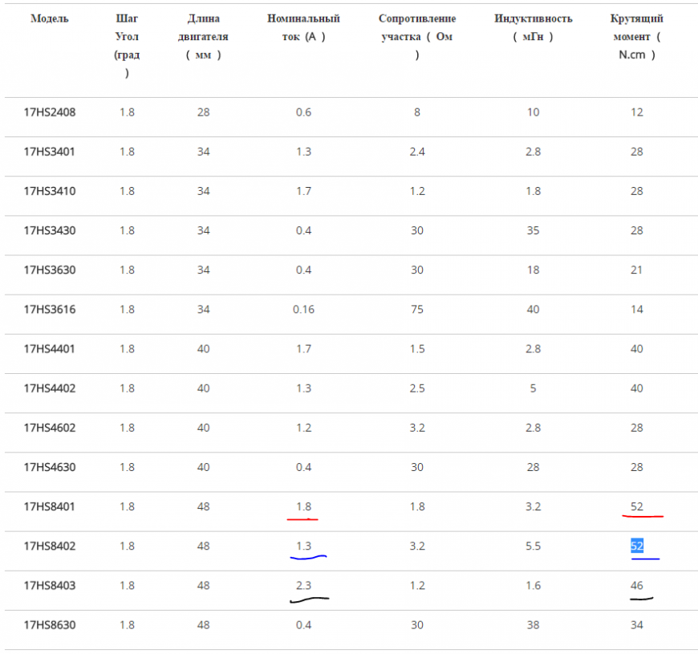Screen dimensions: 698x654
Task: Select the 17HS3401 model cell
Action: [50, 152]
